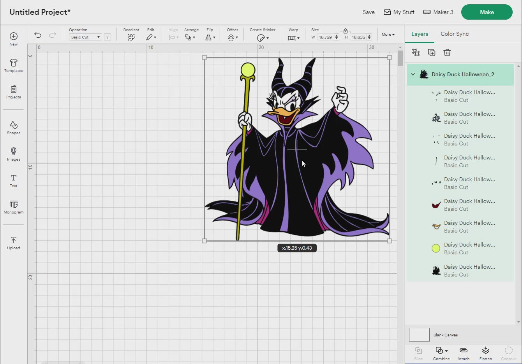Open the More menu
Image resolution: width=522 pixels, height=364 pixels.
tap(388, 34)
